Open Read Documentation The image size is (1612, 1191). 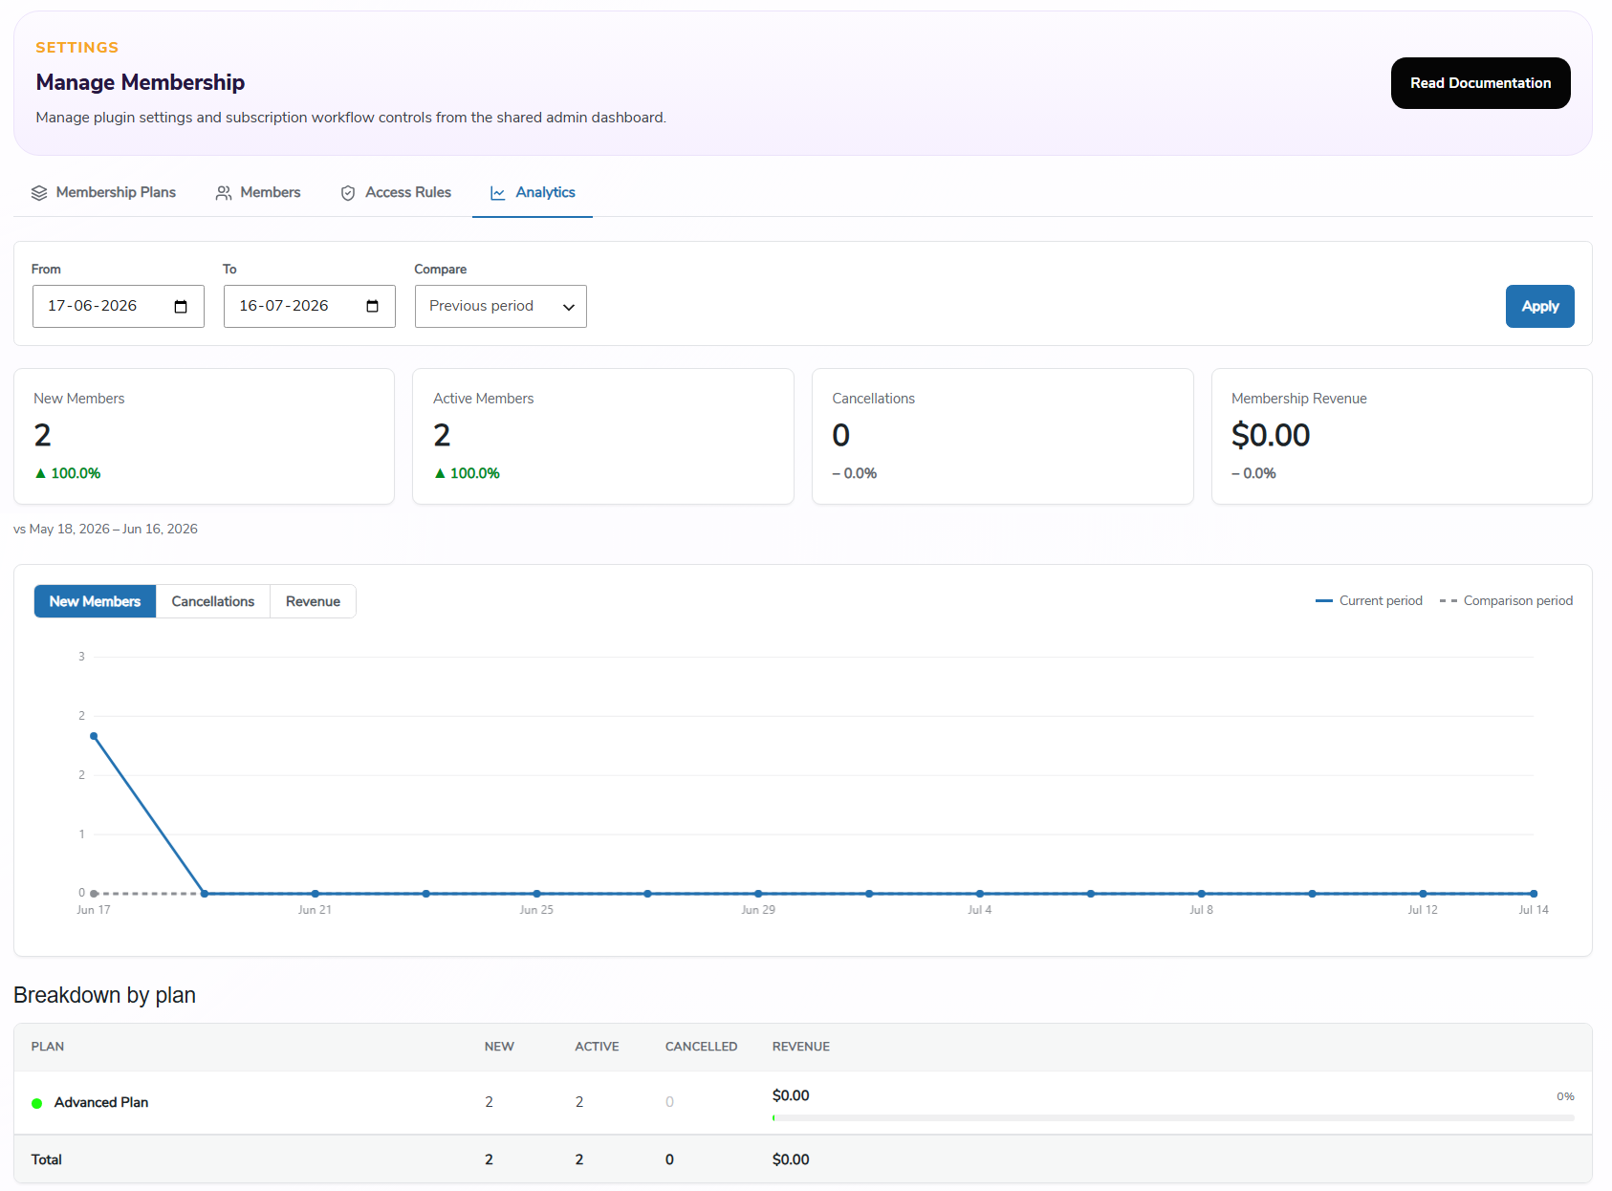pos(1480,83)
